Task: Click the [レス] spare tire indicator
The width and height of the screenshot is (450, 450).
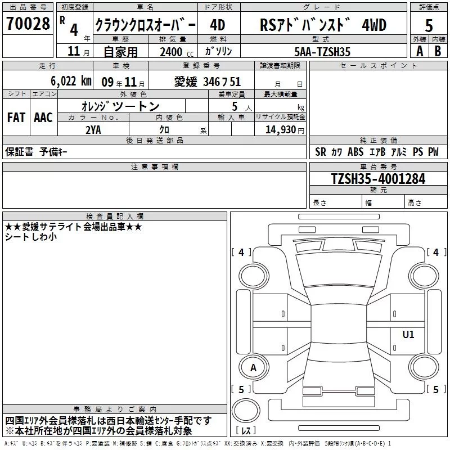Action: (246, 431)
